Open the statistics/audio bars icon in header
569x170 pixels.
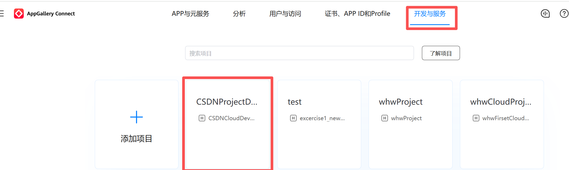[545, 13]
